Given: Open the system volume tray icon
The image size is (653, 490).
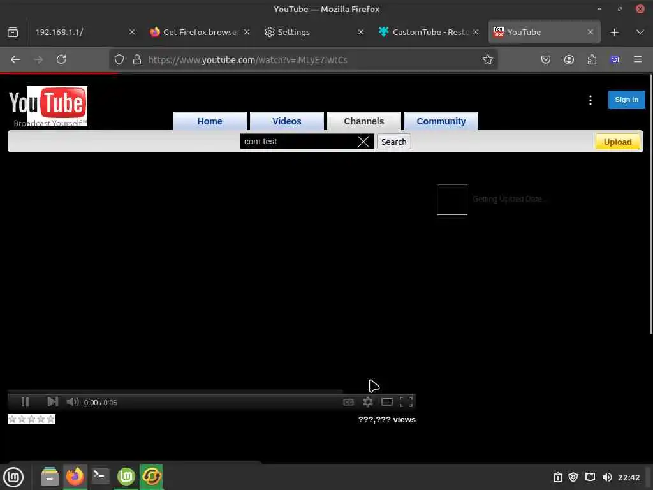Looking at the screenshot, I should (x=607, y=477).
